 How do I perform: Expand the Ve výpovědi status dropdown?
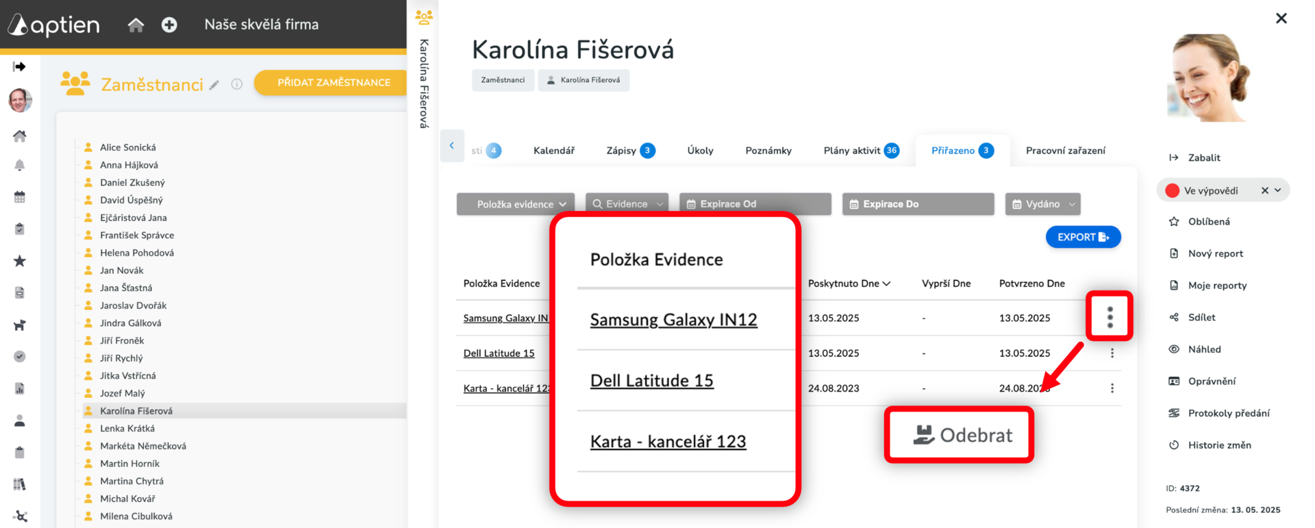coord(1278,190)
